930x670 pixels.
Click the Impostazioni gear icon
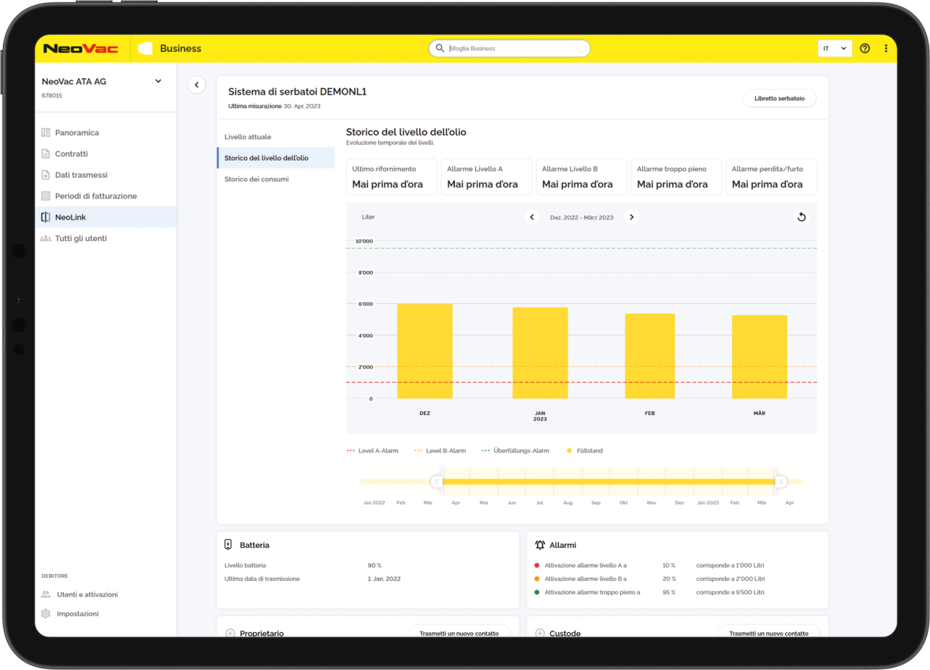46,614
